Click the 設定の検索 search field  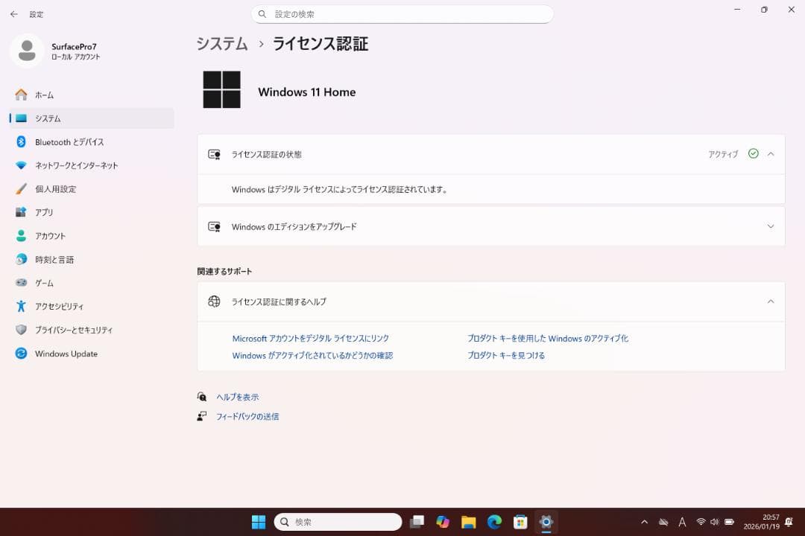(x=402, y=14)
